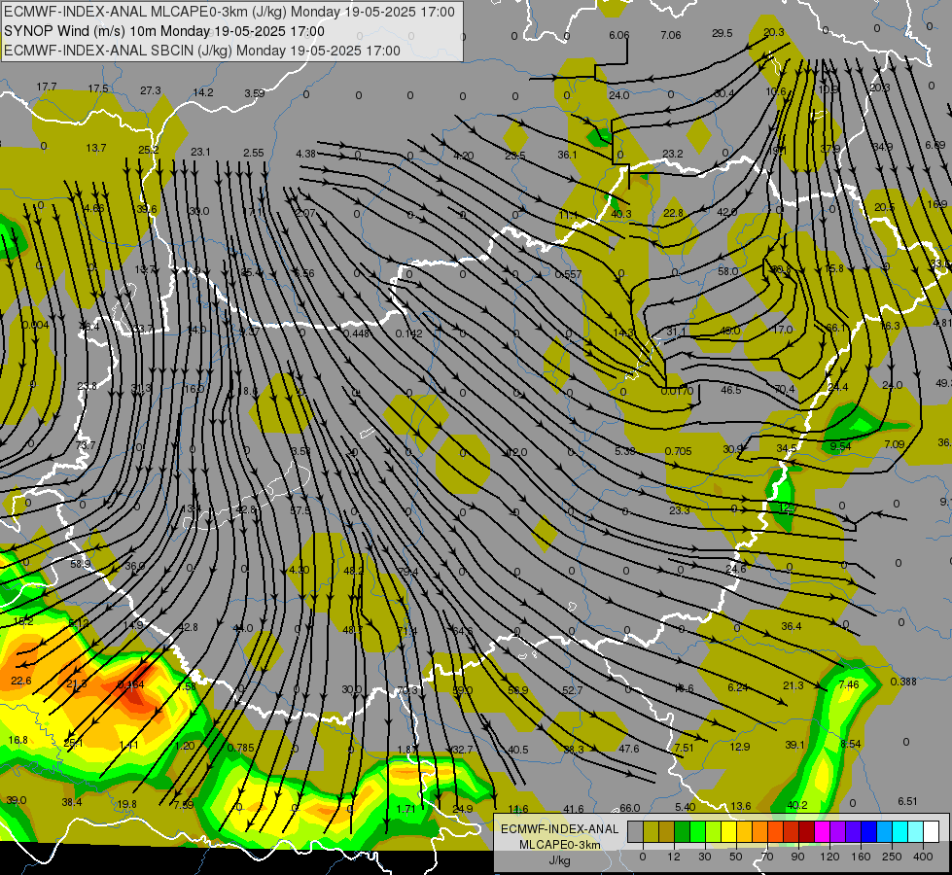This screenshot has height=875, width=952.
Task: Click the map value 58.9
Action: click(80, 564)
